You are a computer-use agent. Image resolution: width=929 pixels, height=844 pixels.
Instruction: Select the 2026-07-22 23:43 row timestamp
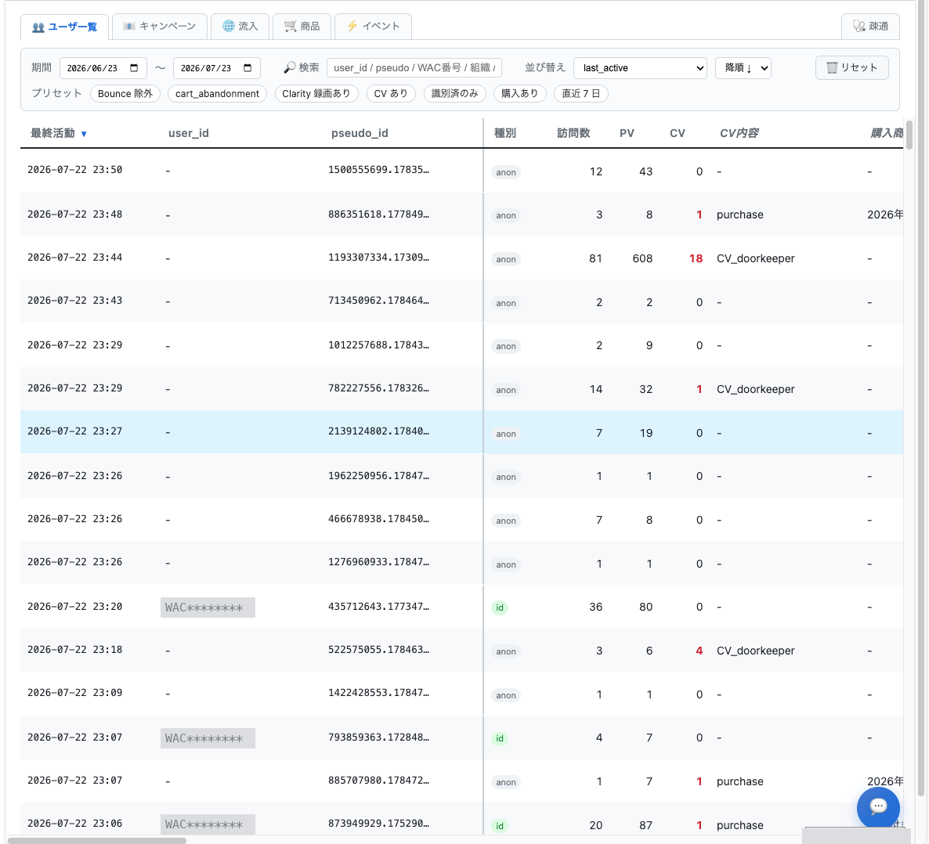click(74, 301)
